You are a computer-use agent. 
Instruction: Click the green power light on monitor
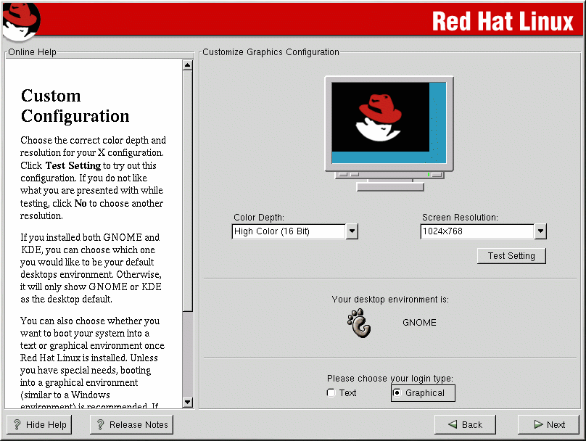click(x=429, y=174)
